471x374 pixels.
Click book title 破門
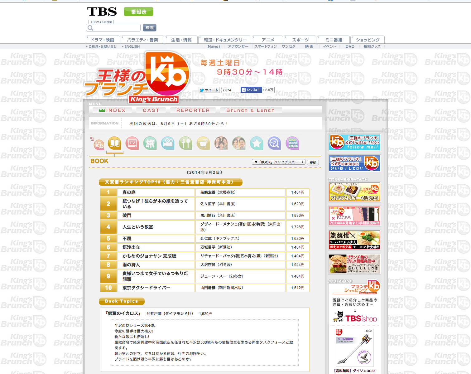coord(127,216)
